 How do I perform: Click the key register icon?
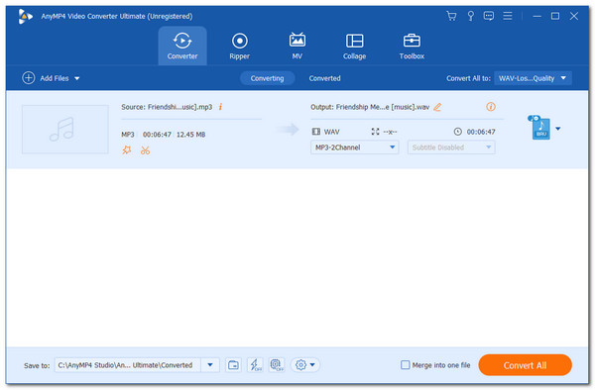[x=470, y=16]
